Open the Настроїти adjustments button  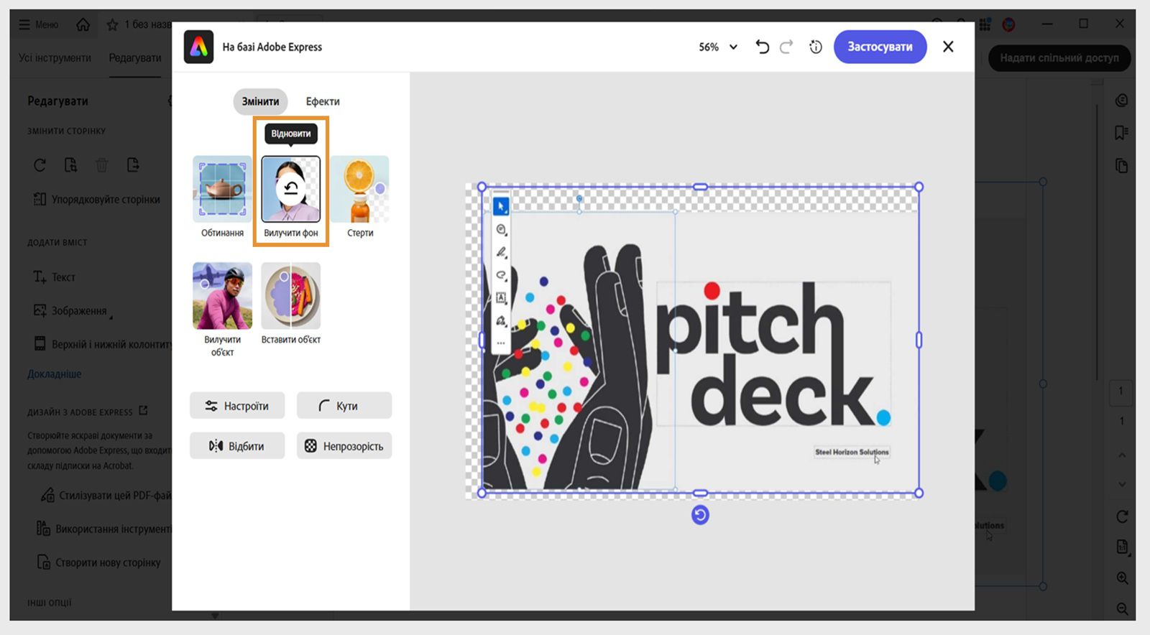click(237, 405)
